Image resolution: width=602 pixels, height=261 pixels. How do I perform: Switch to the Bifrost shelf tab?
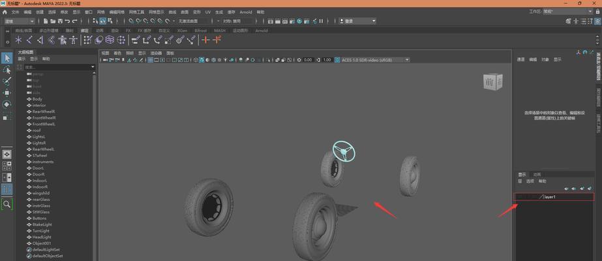(201, 30)
